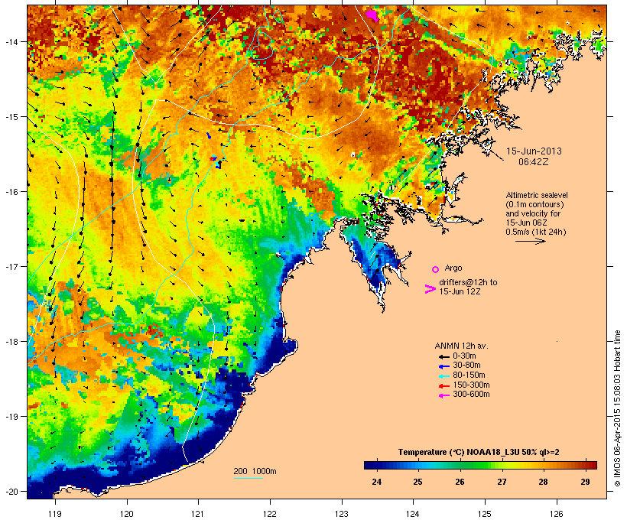Click latitude label -18
This screenshot has width=627, height=520.
(11, 341)
